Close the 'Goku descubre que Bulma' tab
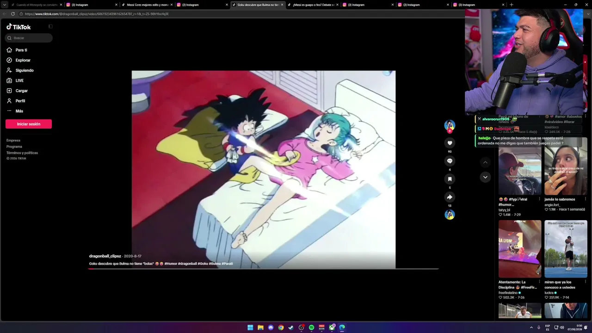Screen dimensions: 592x333 (x=282, y=5)
